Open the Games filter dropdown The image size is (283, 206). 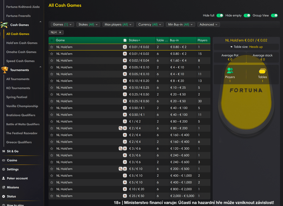click(62, 24)
